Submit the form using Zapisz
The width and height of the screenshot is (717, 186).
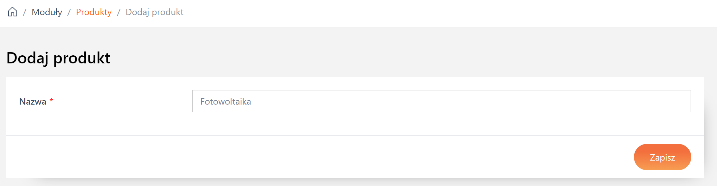662,157
